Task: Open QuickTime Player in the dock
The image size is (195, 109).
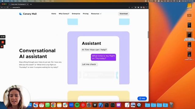Action: (139, 105)
